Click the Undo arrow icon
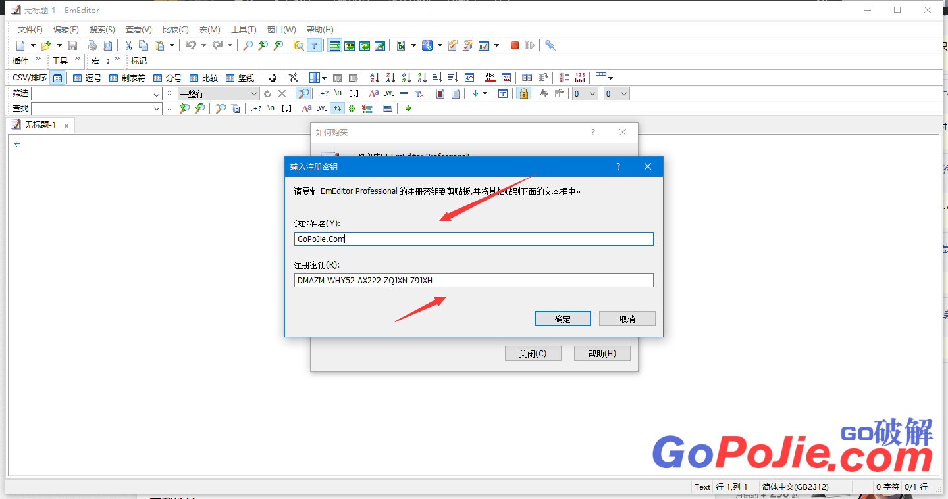Screen dimensions: 948x499 click(x=190, y=45)
